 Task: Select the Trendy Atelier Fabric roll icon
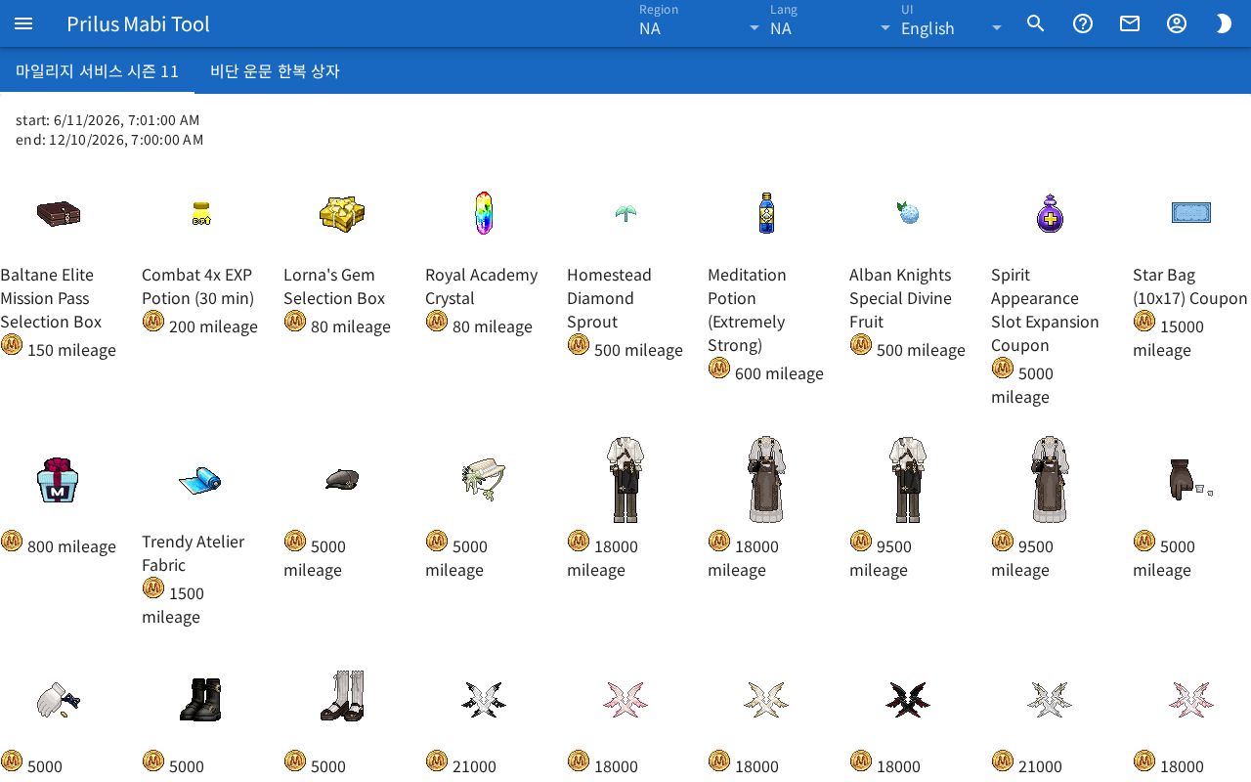[x=200, y=480]
